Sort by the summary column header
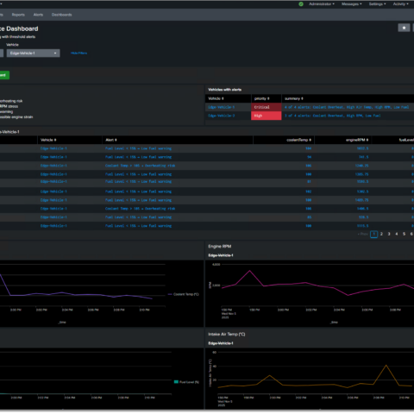Viewport: 414px width, 414px height. [x=294, y=98]
